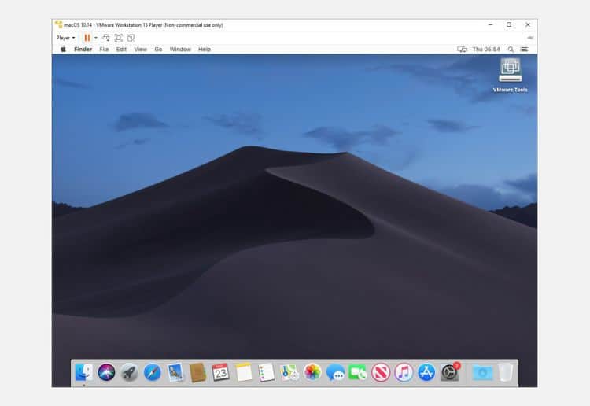Viewport: 590px width, 406px height.
Task: Open the File menu
Action: tap(104, 50)
